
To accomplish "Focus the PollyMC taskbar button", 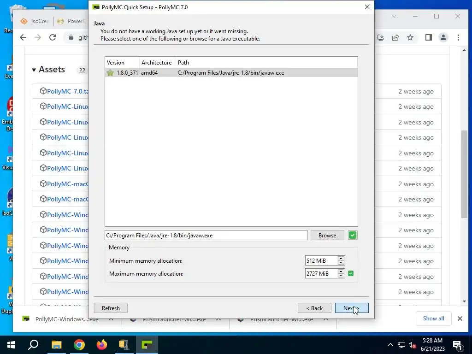I will tap(147, 345).
